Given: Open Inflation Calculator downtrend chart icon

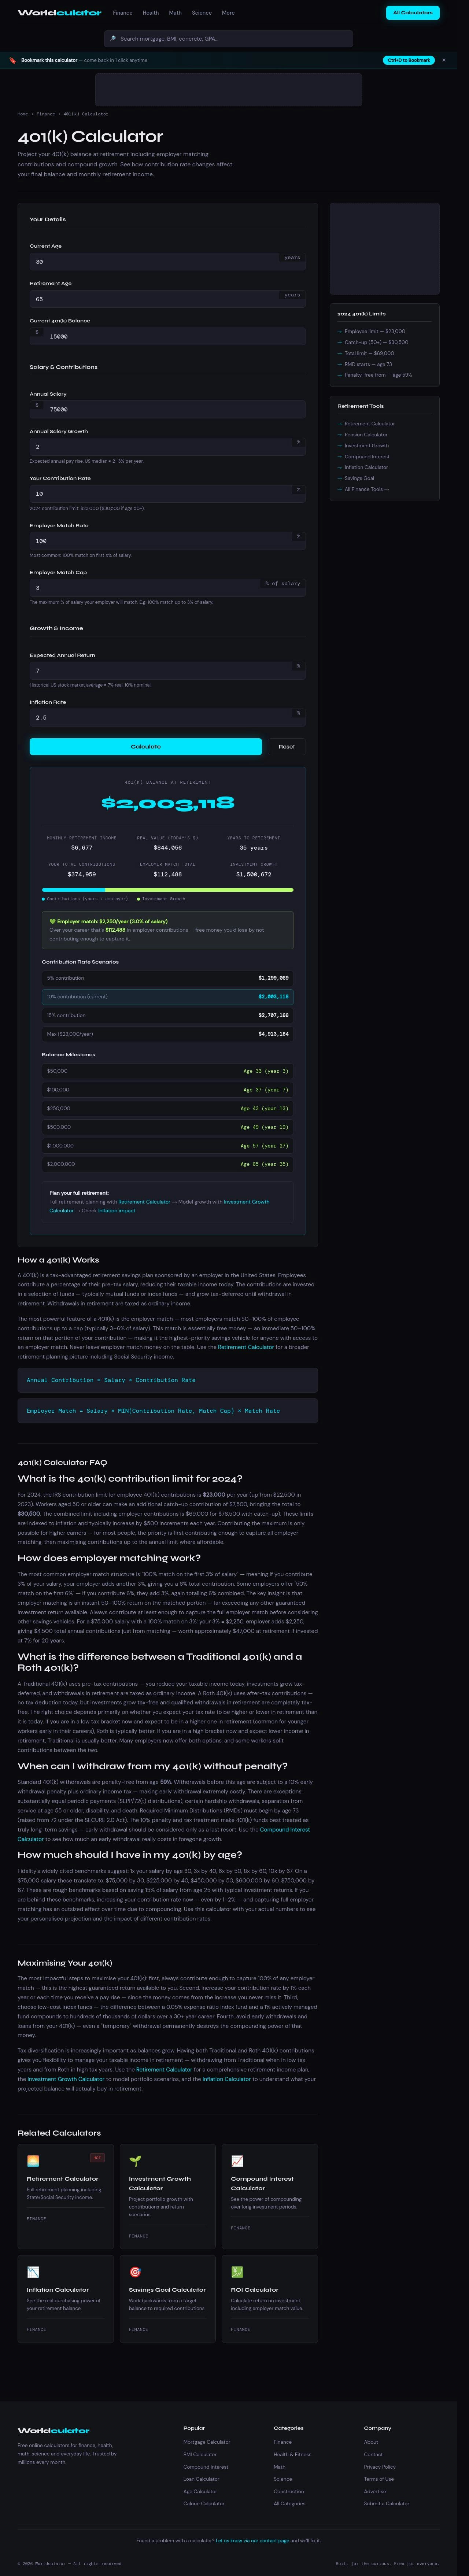Looking at the screenshot, I should click(33, 2271).
